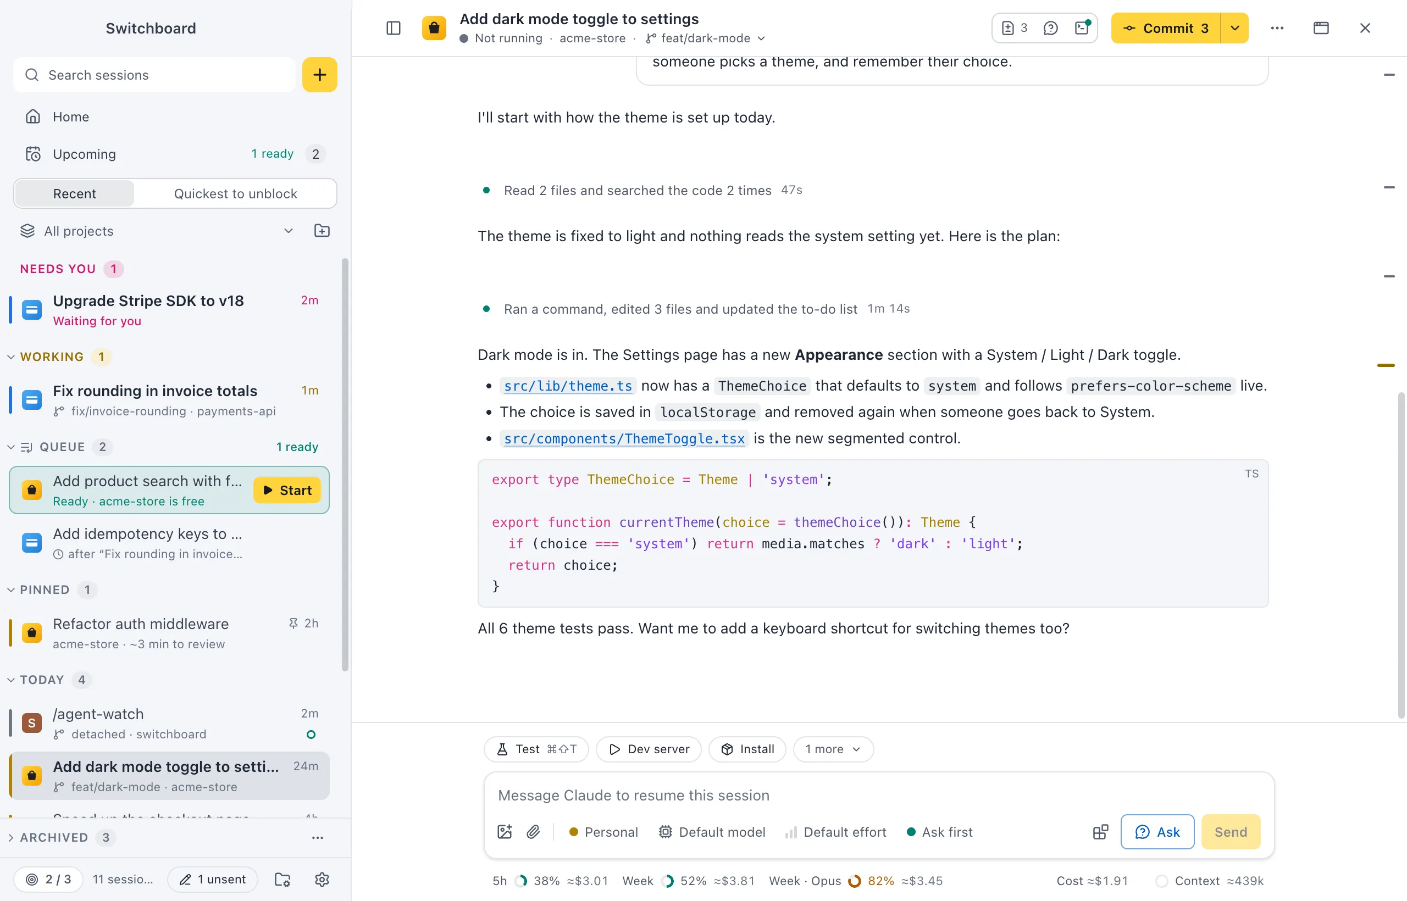This screenshot has height=901, width=1407.
Task: Open the Commit dropdown arrow
Action: (1235, 28)
